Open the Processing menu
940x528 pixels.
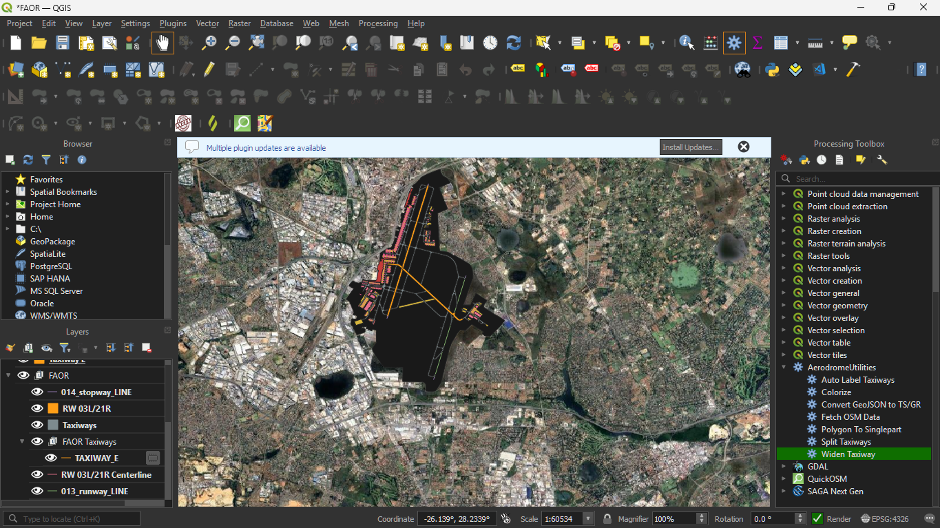377,23
